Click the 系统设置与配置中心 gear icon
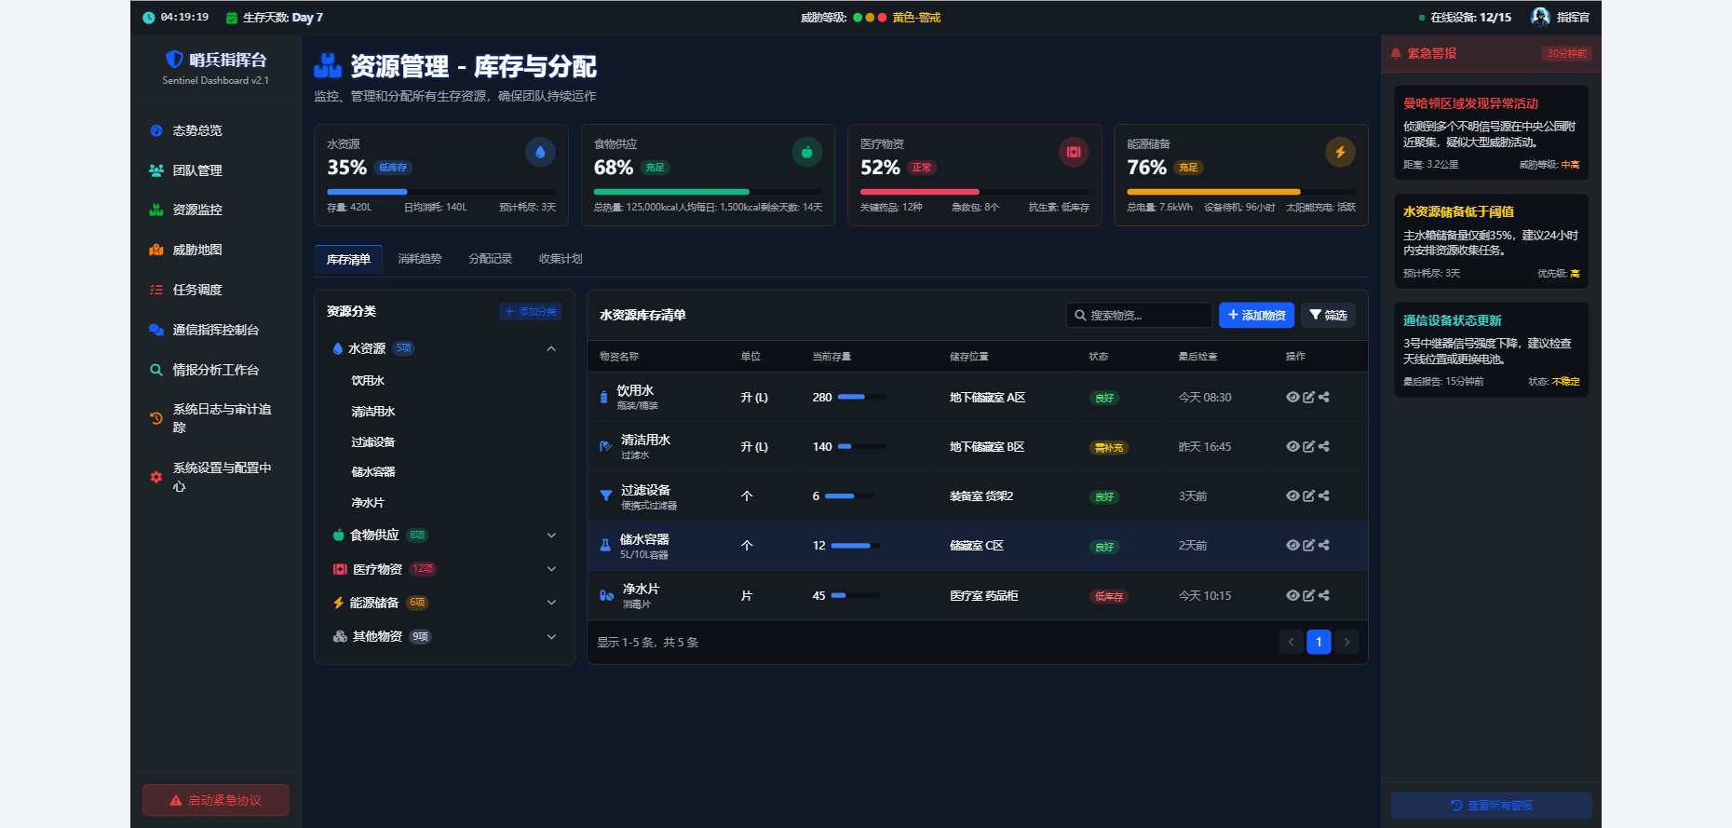Screen dimensions: 1732x828 (x=156, y=477)
